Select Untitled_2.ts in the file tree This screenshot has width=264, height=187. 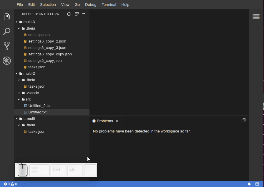pos(39,106)
